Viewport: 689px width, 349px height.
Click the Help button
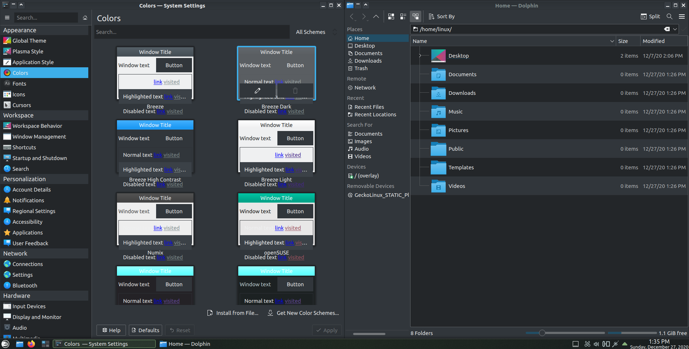tap(111, 330)
